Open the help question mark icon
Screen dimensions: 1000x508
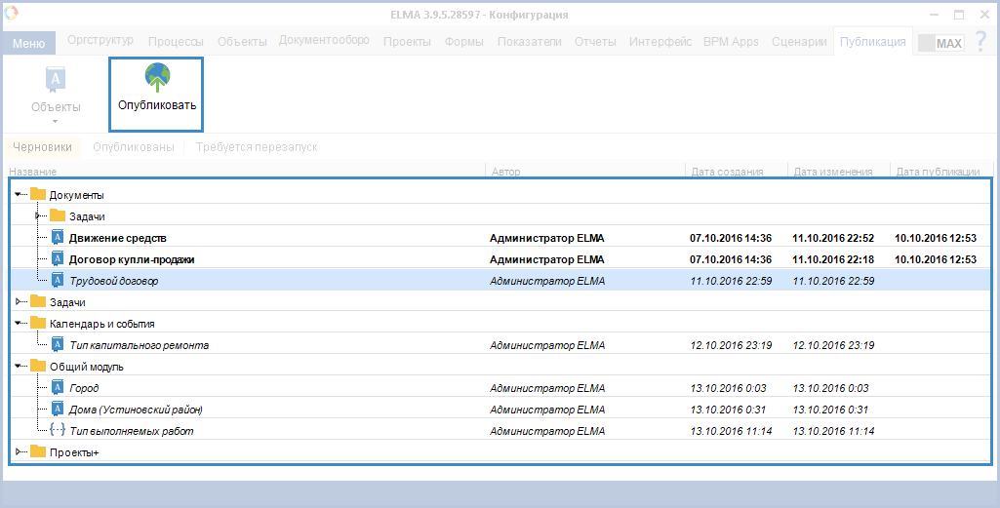(x=980, y=42)
